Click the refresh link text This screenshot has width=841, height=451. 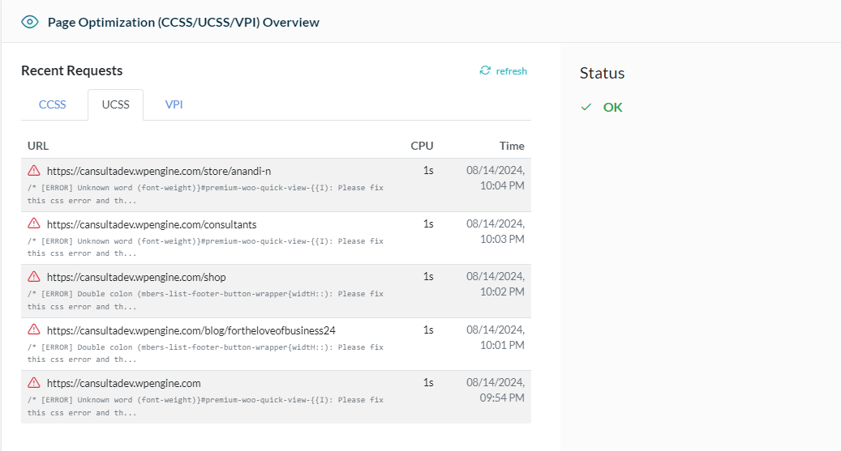point(511,71)
